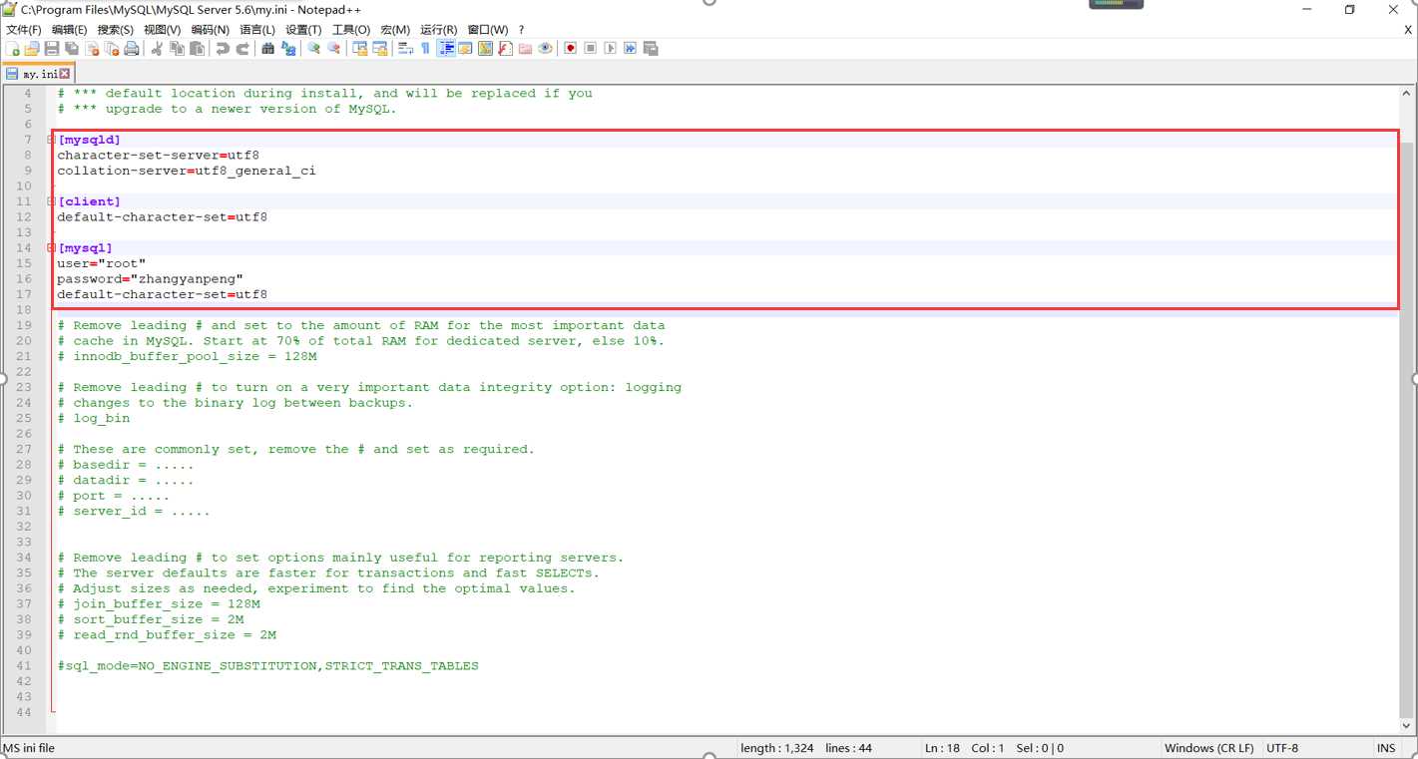Open the 设置(T) menu
The image size is (1418, 759).
pos(303,30)
